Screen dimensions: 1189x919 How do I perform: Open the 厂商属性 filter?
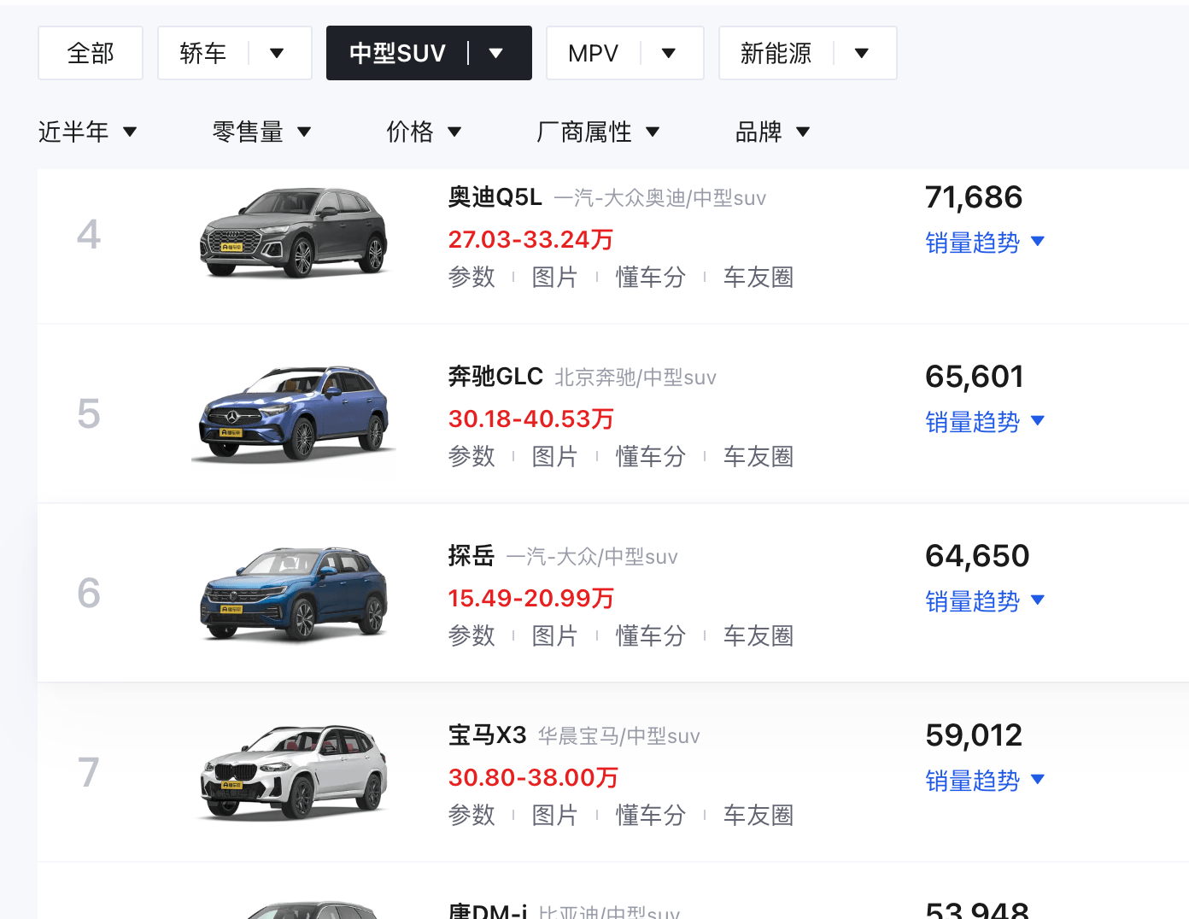click(598, 132)
